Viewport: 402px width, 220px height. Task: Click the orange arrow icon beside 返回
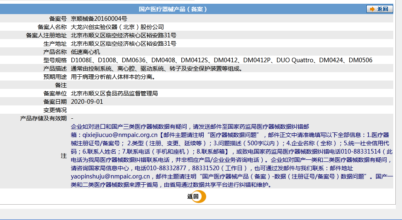(372, 9)
